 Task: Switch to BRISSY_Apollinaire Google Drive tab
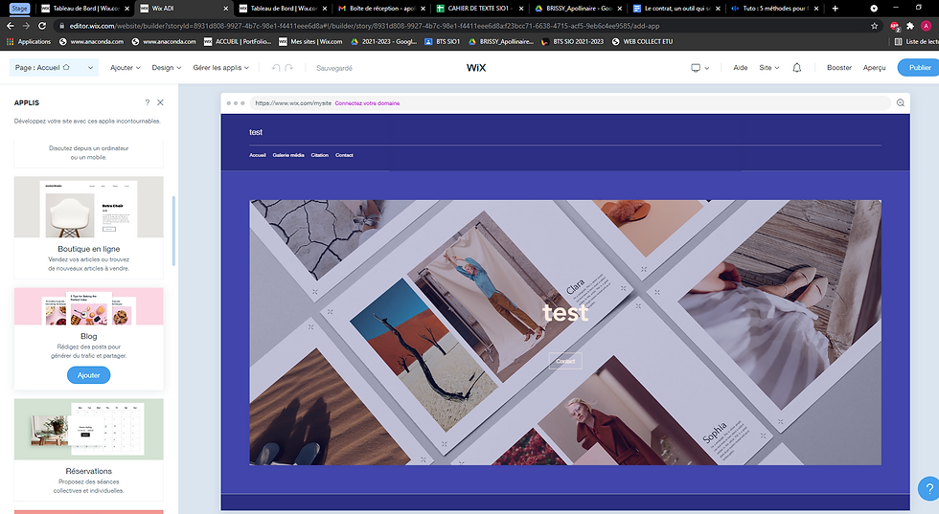point(578,9)
